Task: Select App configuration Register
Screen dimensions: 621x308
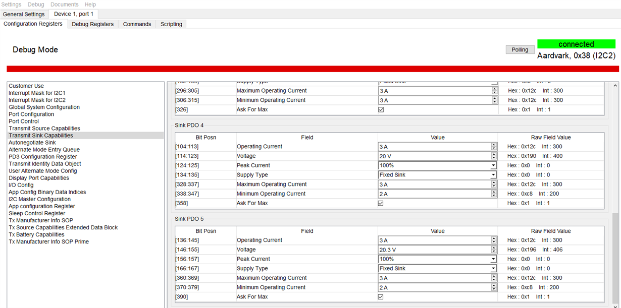Action: tap(42, 206)
